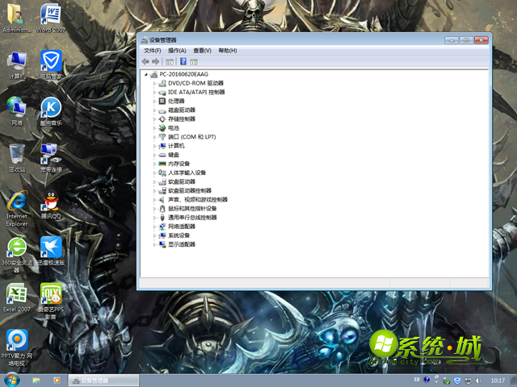Image resolution: width=517 pixels, height=387 pixels.
Task: Select the 360安全浏览器 desktop shortcut
Action: click(16, 255)
